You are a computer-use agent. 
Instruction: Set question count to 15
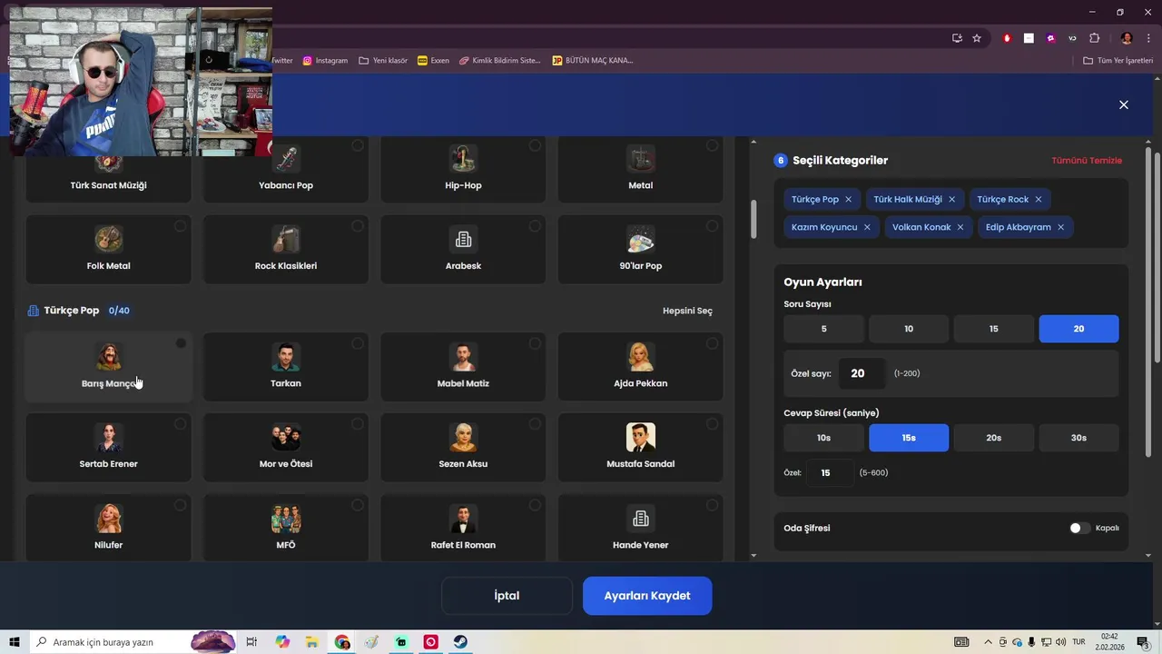(x=994, y=329)
